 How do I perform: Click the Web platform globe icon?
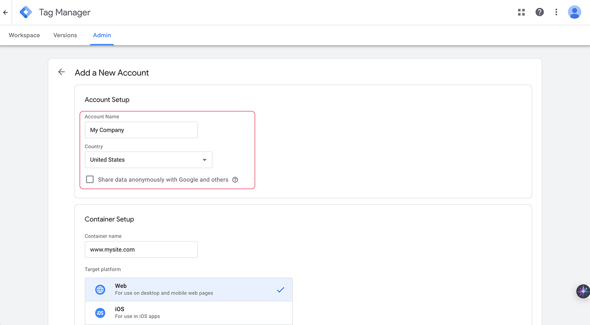coord(100,290)
